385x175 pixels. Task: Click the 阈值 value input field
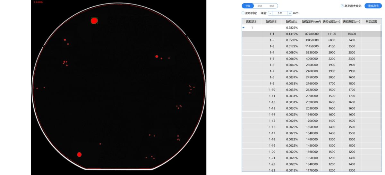coord(280,13)
